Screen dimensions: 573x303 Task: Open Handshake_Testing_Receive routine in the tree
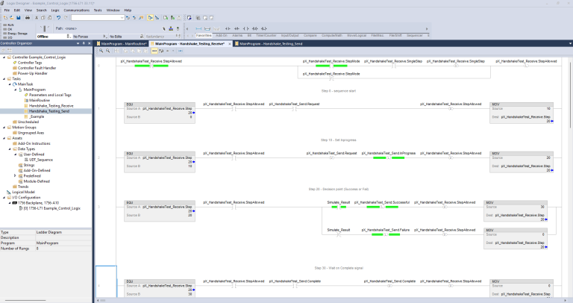point(50,104)
